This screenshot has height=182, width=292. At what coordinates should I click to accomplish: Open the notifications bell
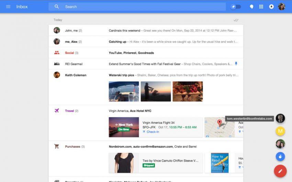click(271, 7)
